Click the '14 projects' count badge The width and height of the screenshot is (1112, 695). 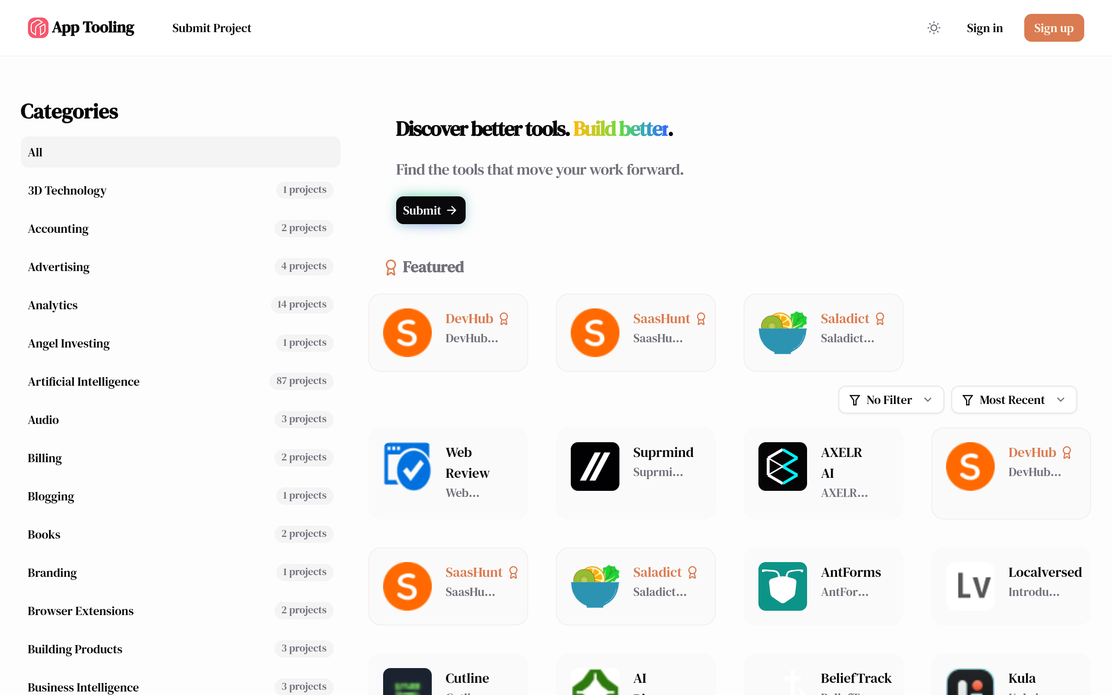(x=302, y=305)
